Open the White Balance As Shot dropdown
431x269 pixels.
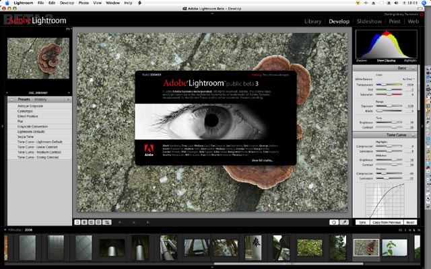[408, 79]
